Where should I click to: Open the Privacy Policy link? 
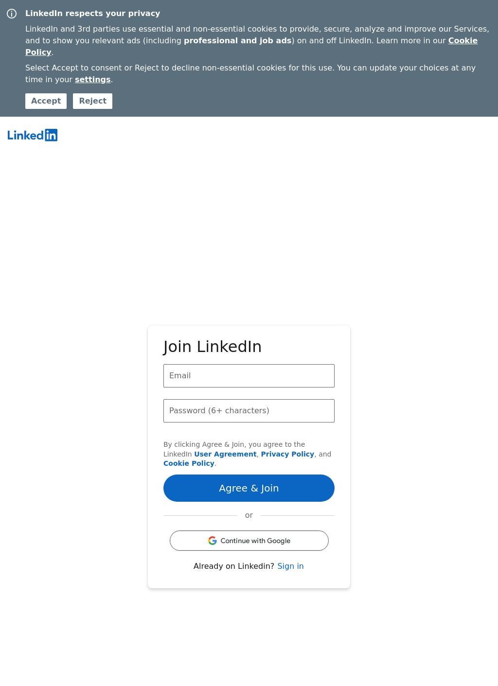[x=287, y=454]
